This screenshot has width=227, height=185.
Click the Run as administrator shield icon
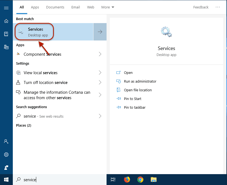(119, 81)
